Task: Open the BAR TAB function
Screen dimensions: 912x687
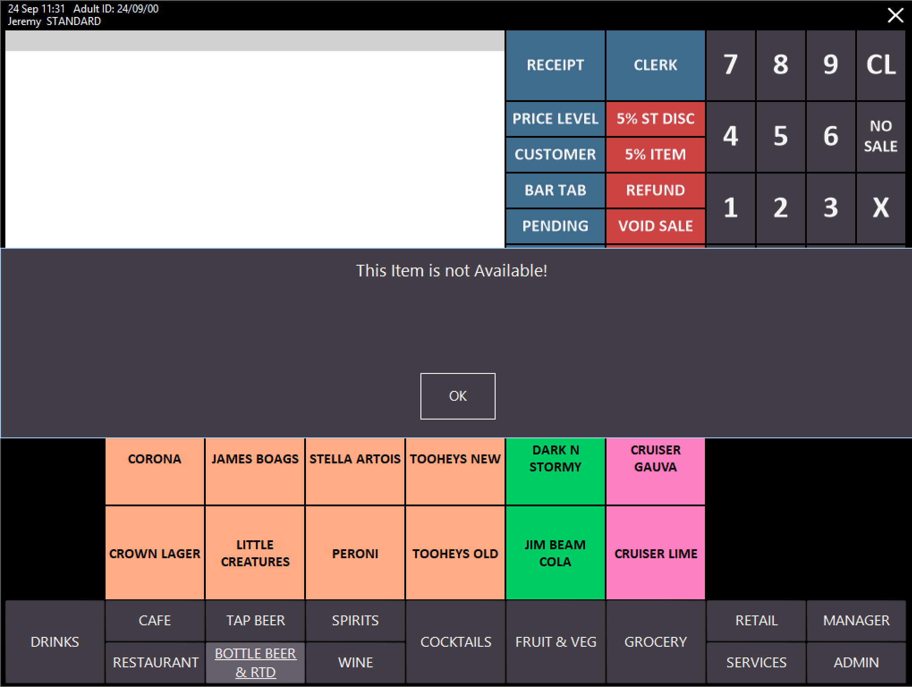Action: tap(555, 190)
